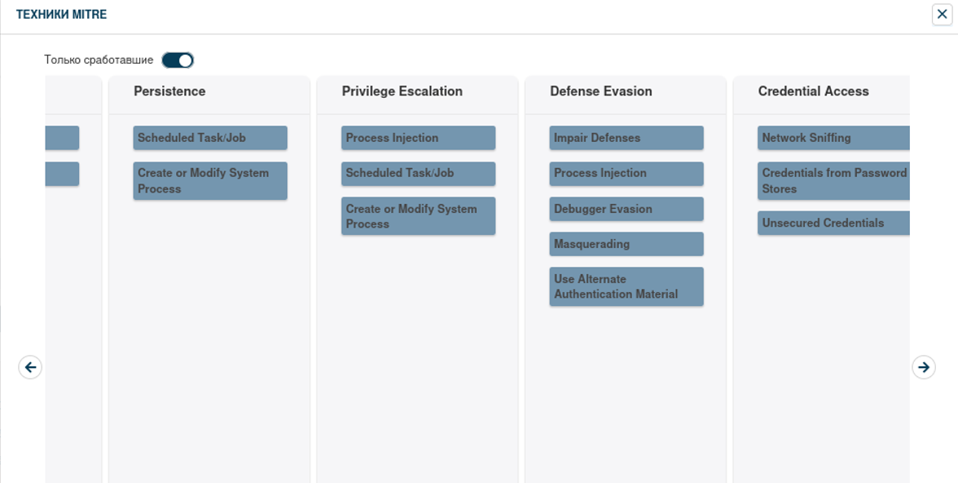This screenshot has height=483, width=958.
Task: Click Scheduled Task/Job under Privilege Escalation
Action: click(x=417, y=173)
